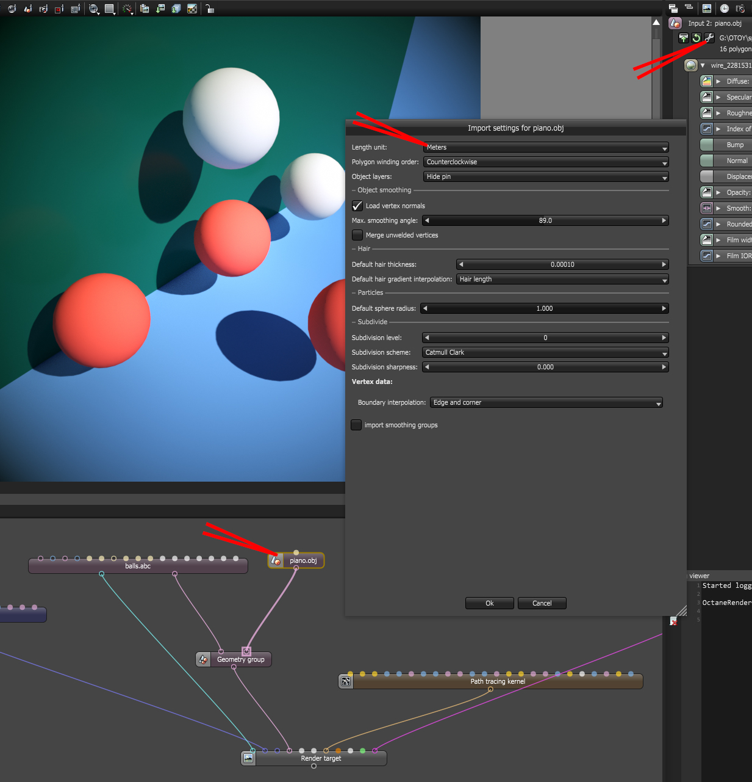The width and height of the screenshot is (752, 782).
Task: Click the load mesh file icon
Action: point(683,38)
